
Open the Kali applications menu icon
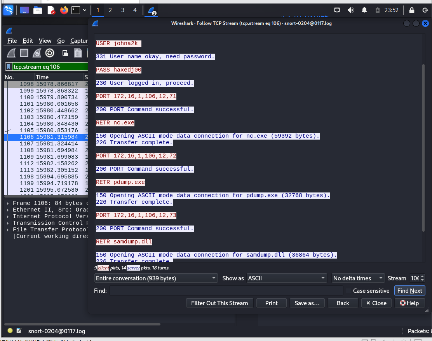coord(8,10)
